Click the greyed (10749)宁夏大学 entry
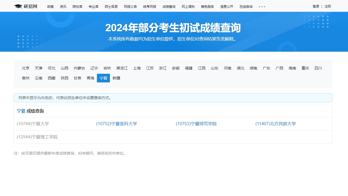The image size is (348, 196). click(33, 124)
